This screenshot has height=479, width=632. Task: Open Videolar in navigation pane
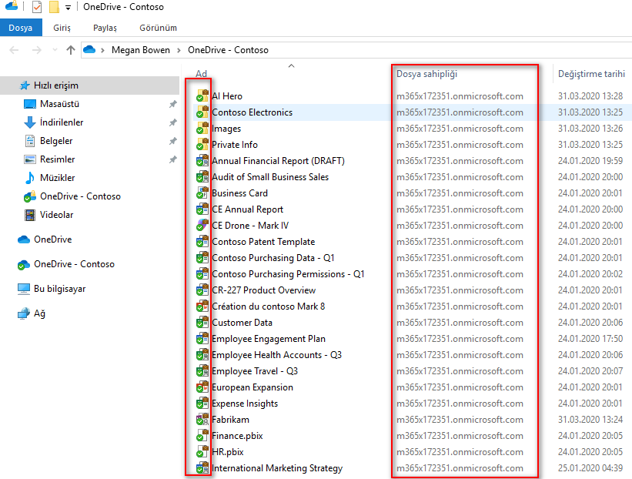tap(56, 215)
